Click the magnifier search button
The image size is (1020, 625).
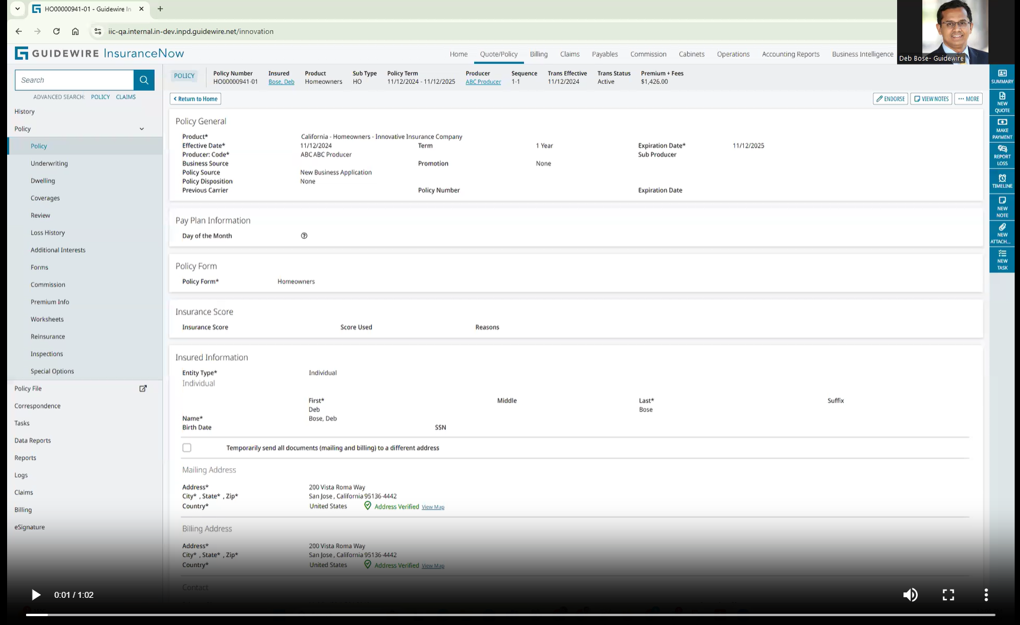[x=144, y=80]
